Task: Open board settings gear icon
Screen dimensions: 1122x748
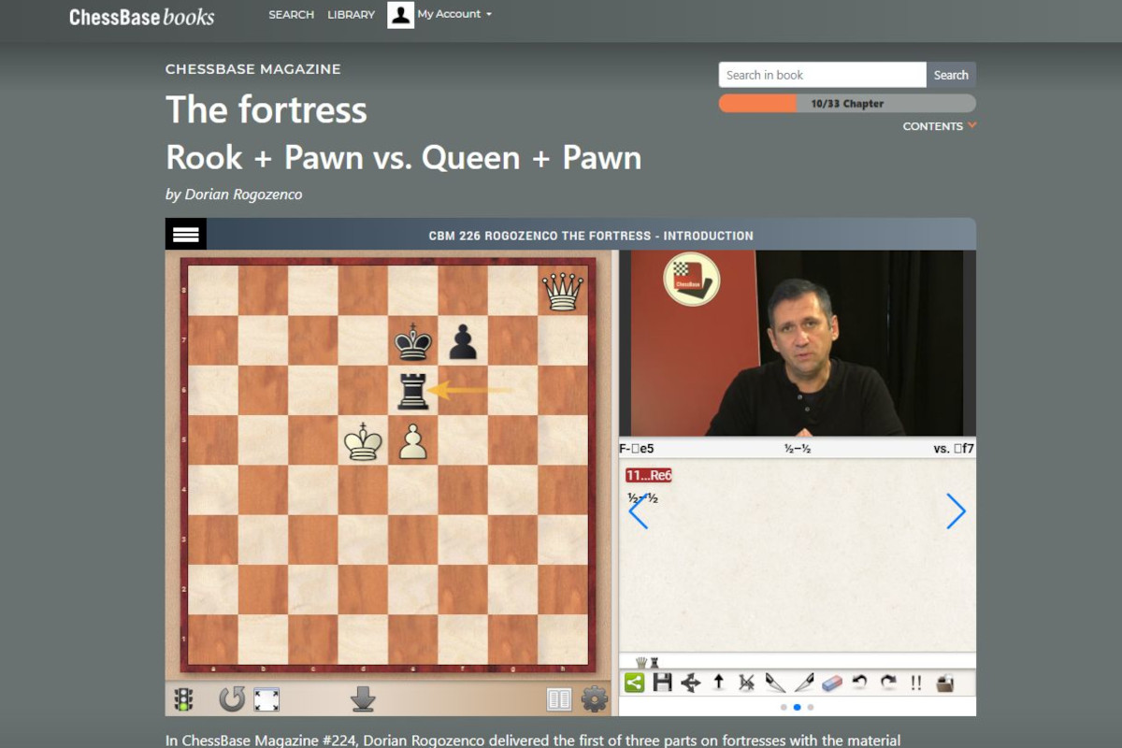Action: point(594,698)
